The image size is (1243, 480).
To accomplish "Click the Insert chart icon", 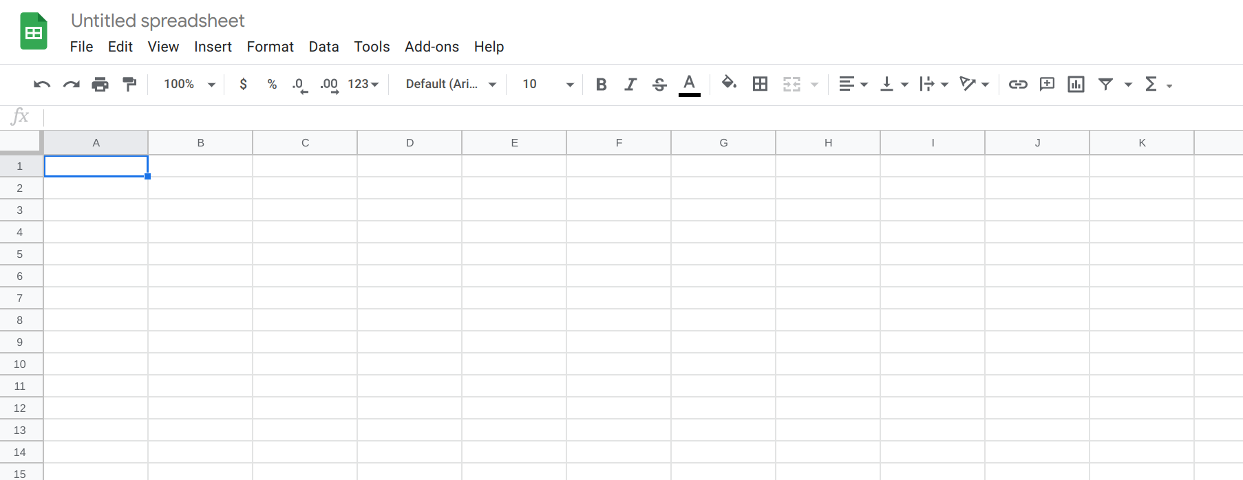I will (1076, 85).
